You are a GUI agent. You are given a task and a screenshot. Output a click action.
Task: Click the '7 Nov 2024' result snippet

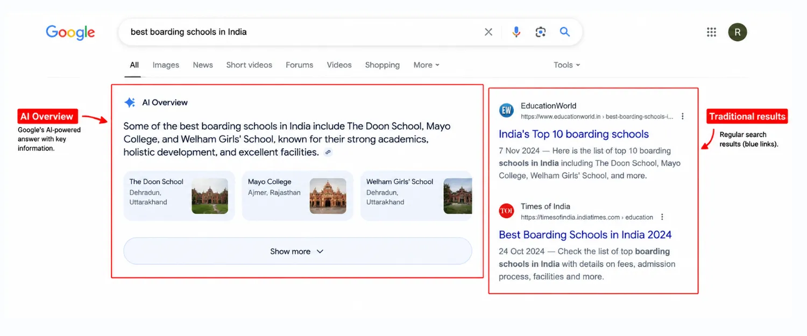click(590, 163)
